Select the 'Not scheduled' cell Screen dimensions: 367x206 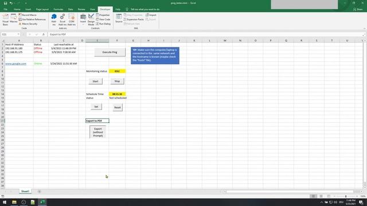118,98
